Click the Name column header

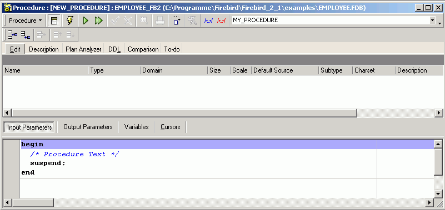pos(46,70)
